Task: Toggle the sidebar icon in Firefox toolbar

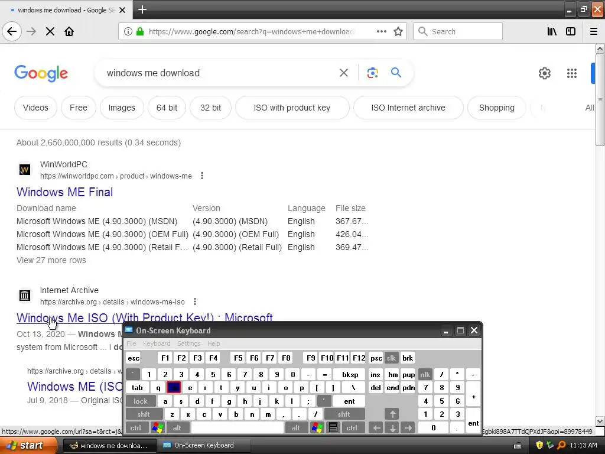Action: [x=571, y=31]
